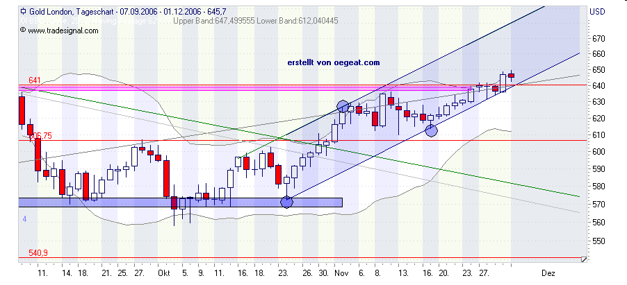Click the 560 price axis label

coord(599,223)
